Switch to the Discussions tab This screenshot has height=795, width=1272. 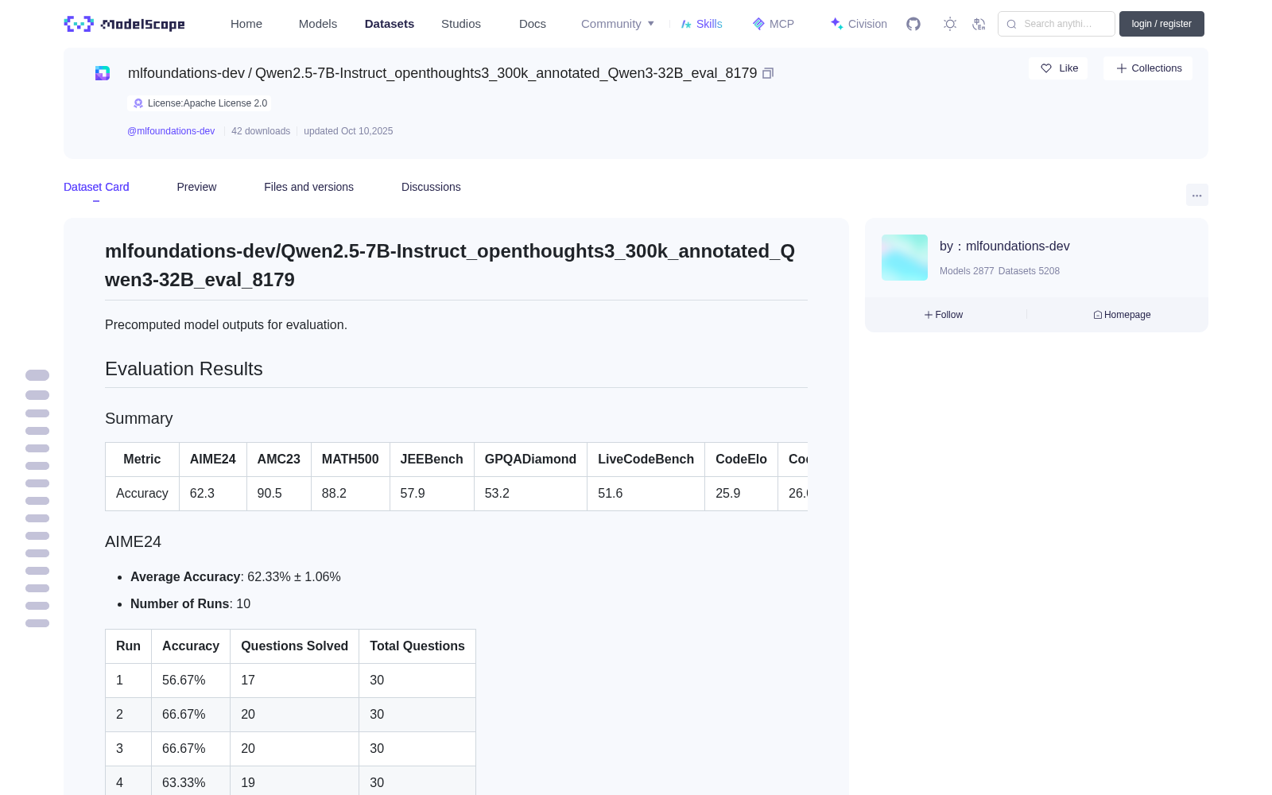pyautogui.click(x=431, y=187)
